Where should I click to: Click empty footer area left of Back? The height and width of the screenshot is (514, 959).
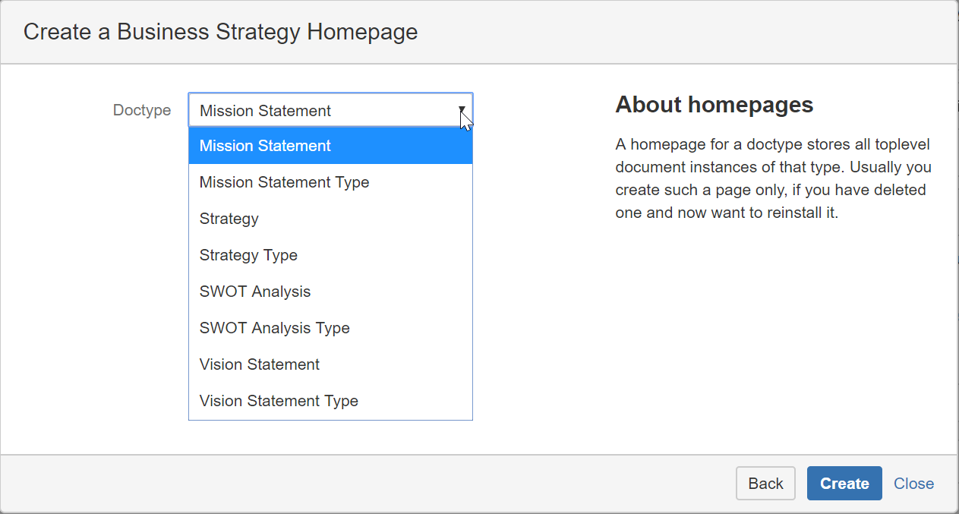pyautogui.click(x=380, y=484)
